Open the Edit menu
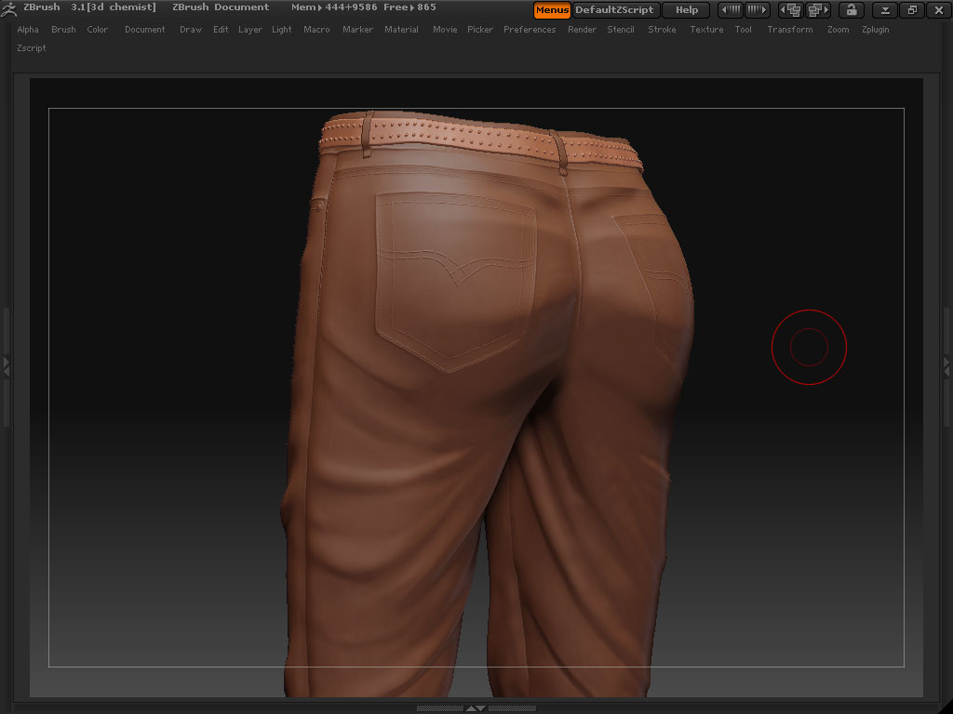The width and height of the screenshot is (953, 714). pyautogui.click(x=221, y=29)
